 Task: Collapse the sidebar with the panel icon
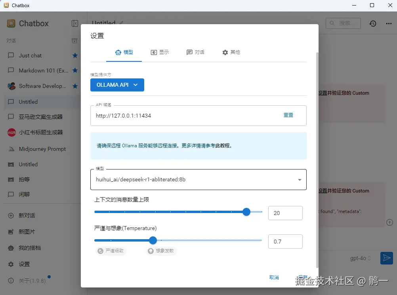(75, 23)
